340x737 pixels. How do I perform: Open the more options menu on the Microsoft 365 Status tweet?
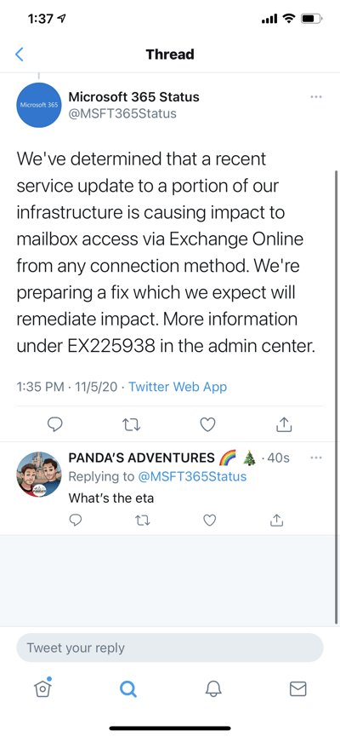point(316,97)
